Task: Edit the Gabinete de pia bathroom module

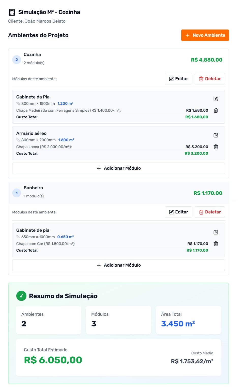Action: (216, 232)
